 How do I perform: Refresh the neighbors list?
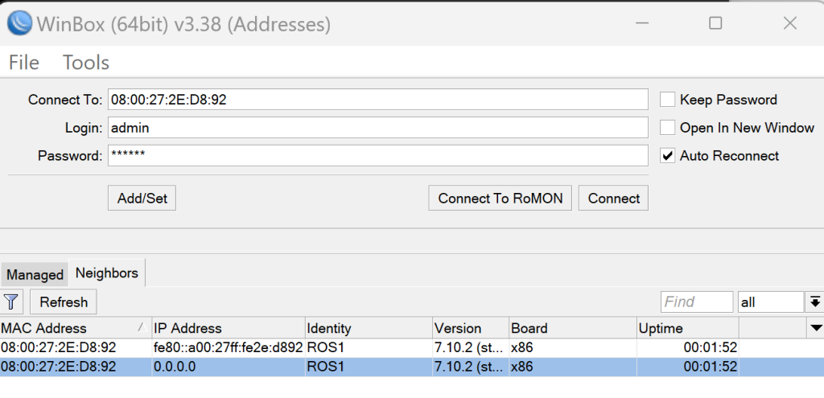pyautogui.click(x=64, y=302)
